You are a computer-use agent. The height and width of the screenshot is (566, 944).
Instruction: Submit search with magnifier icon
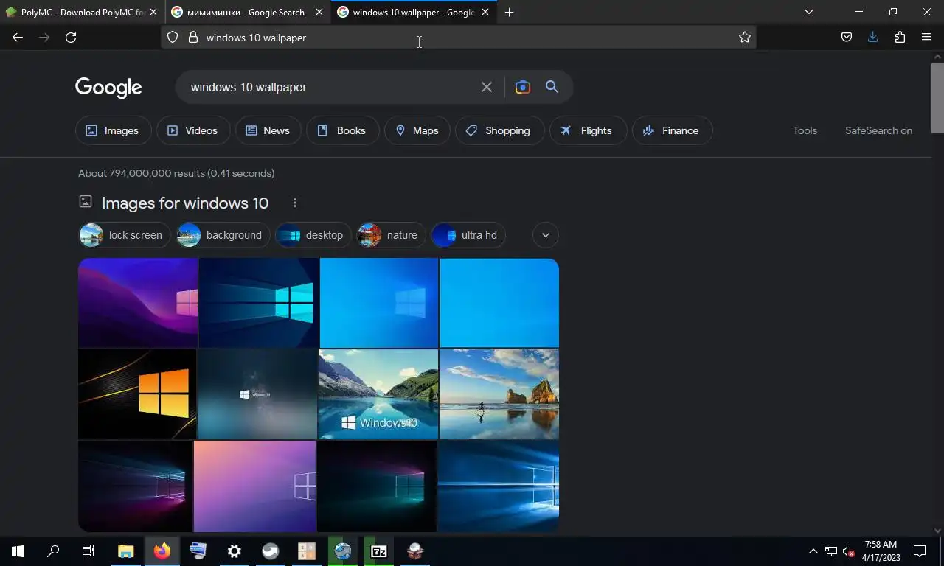tap(552, 87)
